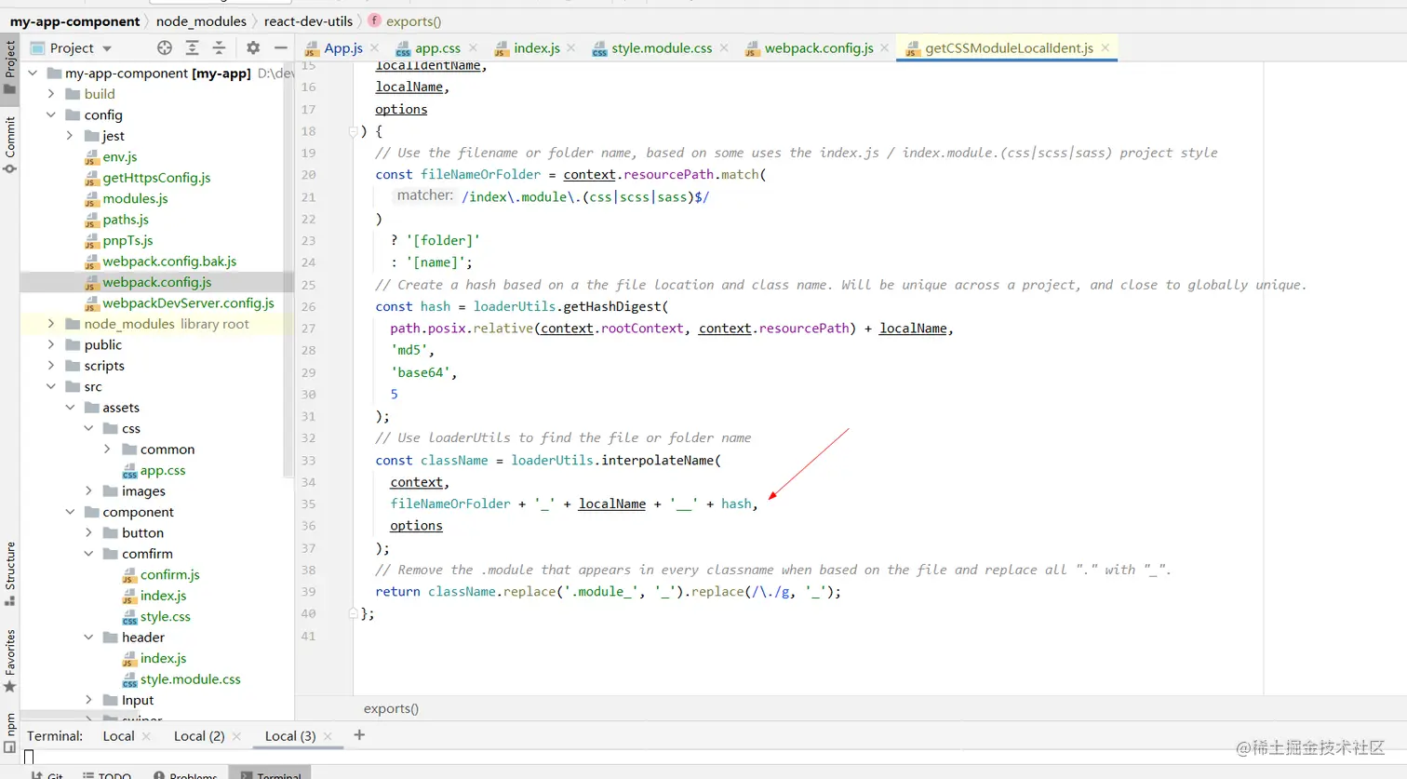
Task: Switch to the first Local terminal tab
Action: pyautogui.click(x=118, y=736)
